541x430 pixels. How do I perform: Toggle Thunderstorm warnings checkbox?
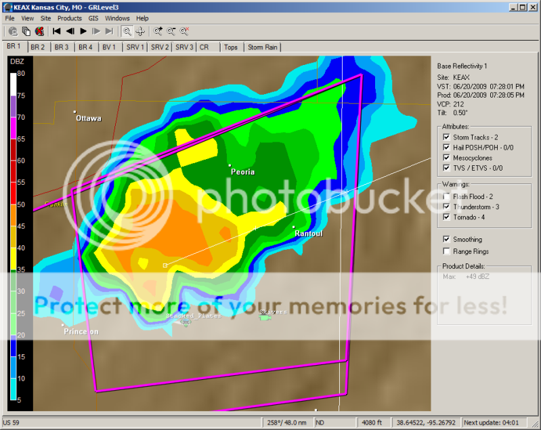(x=446, y=207)
